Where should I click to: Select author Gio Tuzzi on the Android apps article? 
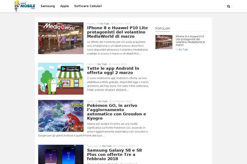tap(102, 64)
